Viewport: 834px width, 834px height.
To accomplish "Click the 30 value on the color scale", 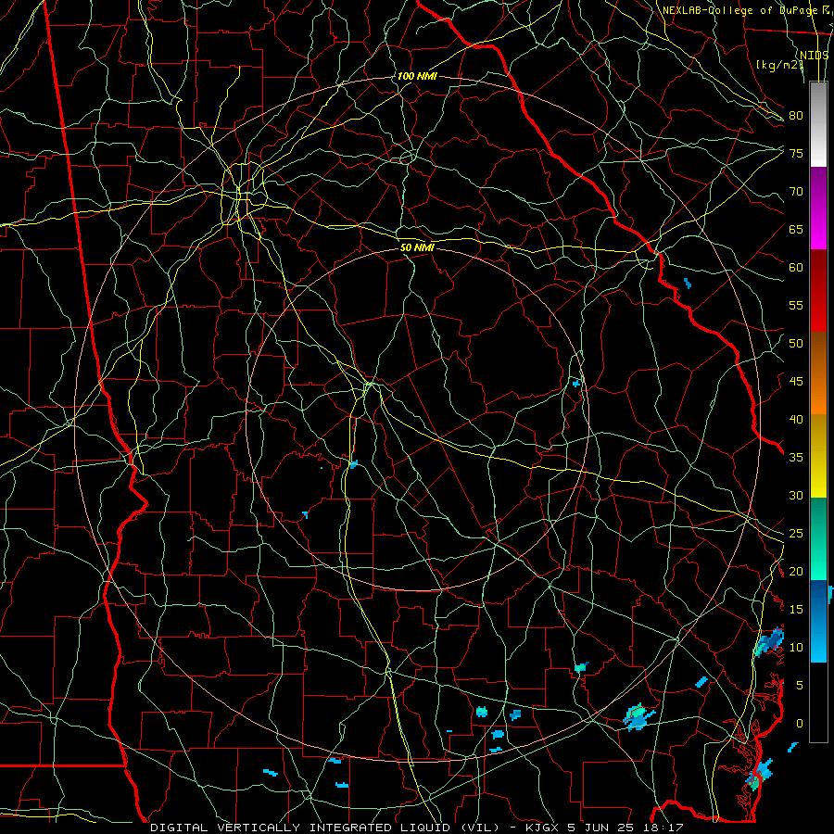I will click(x=796, y=495).
